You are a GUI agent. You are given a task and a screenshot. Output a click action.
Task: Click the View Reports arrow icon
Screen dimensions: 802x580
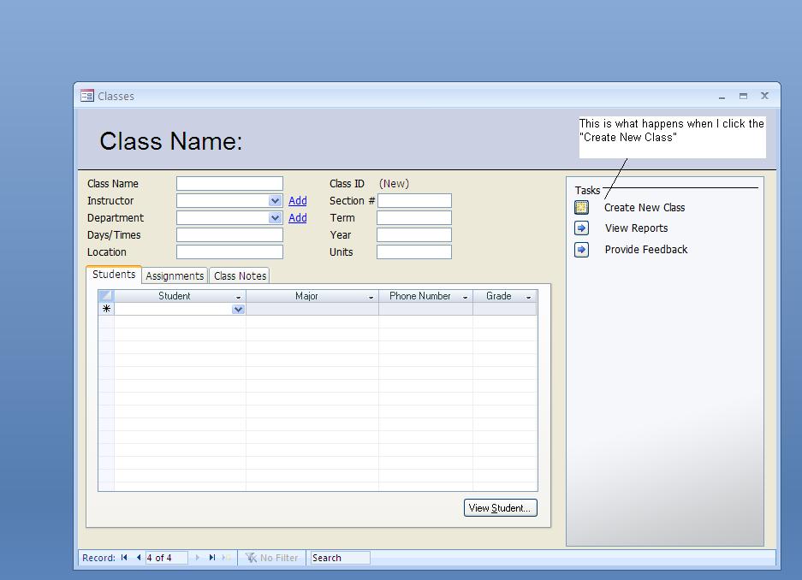tap(582, 228)
